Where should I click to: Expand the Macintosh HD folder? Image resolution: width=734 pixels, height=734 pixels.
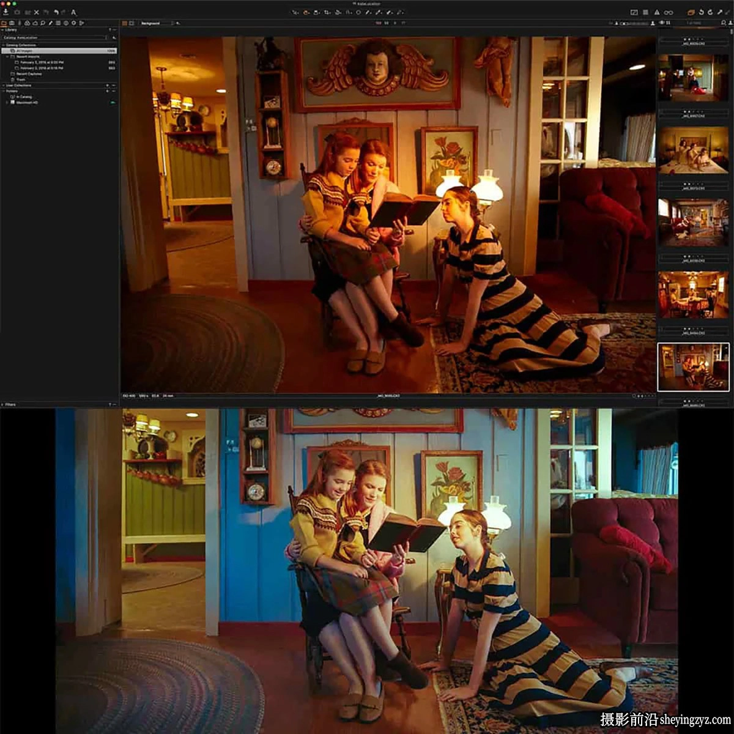(7, 103)
